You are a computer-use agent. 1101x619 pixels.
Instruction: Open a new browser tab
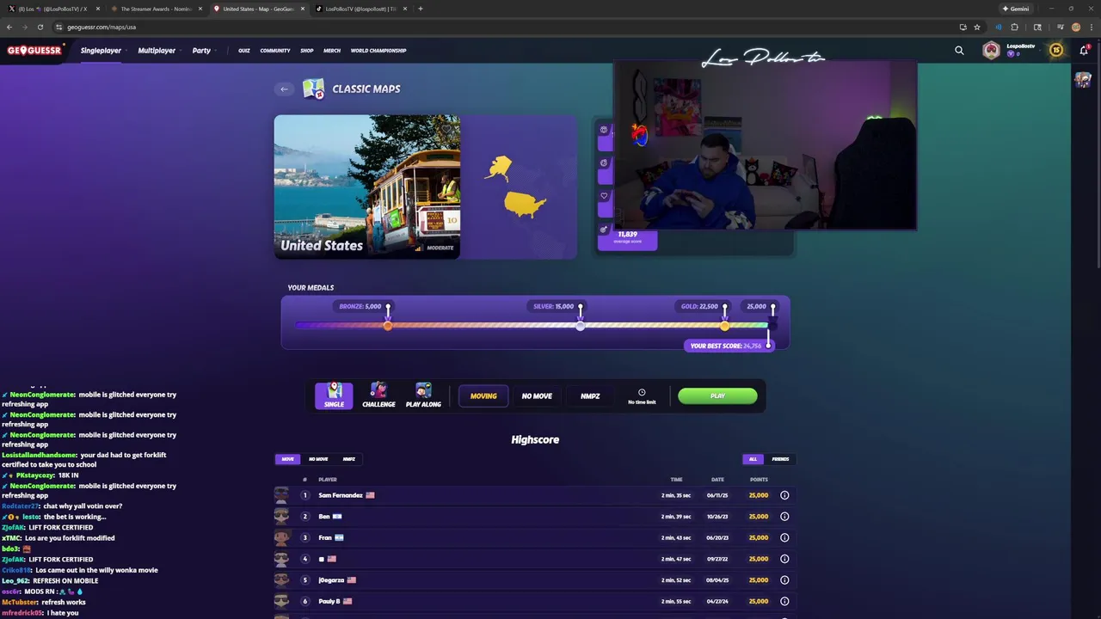coord(420,9)
